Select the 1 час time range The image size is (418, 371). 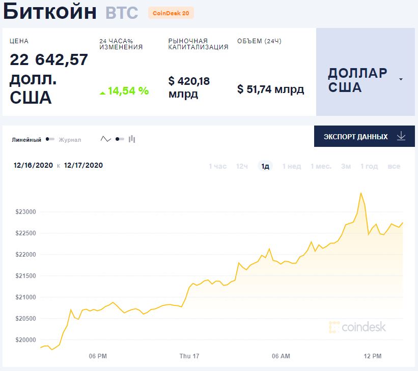(x=217, y=166)
